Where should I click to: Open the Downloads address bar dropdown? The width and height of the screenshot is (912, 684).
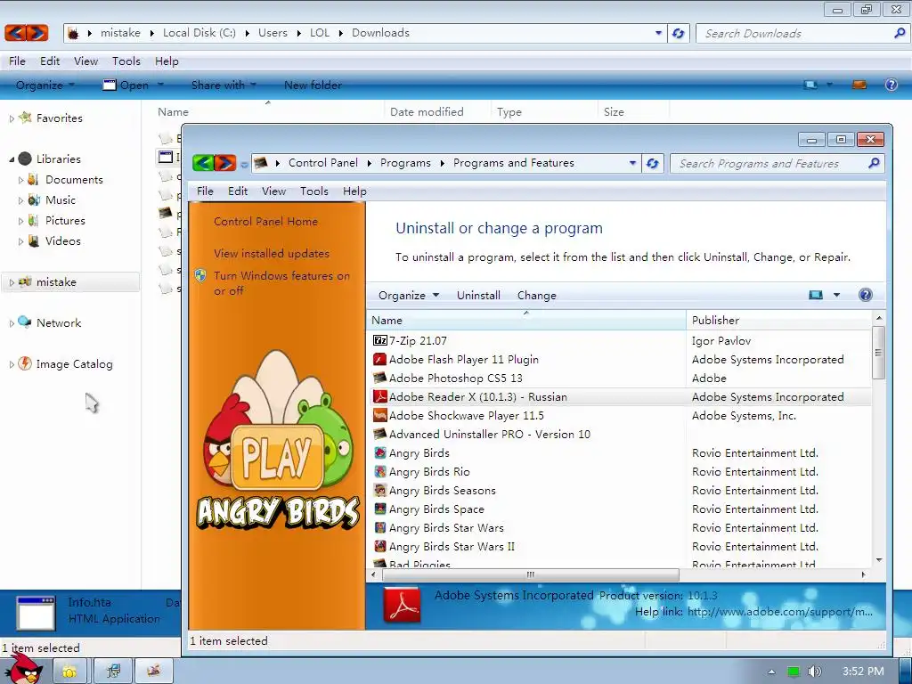658,33
